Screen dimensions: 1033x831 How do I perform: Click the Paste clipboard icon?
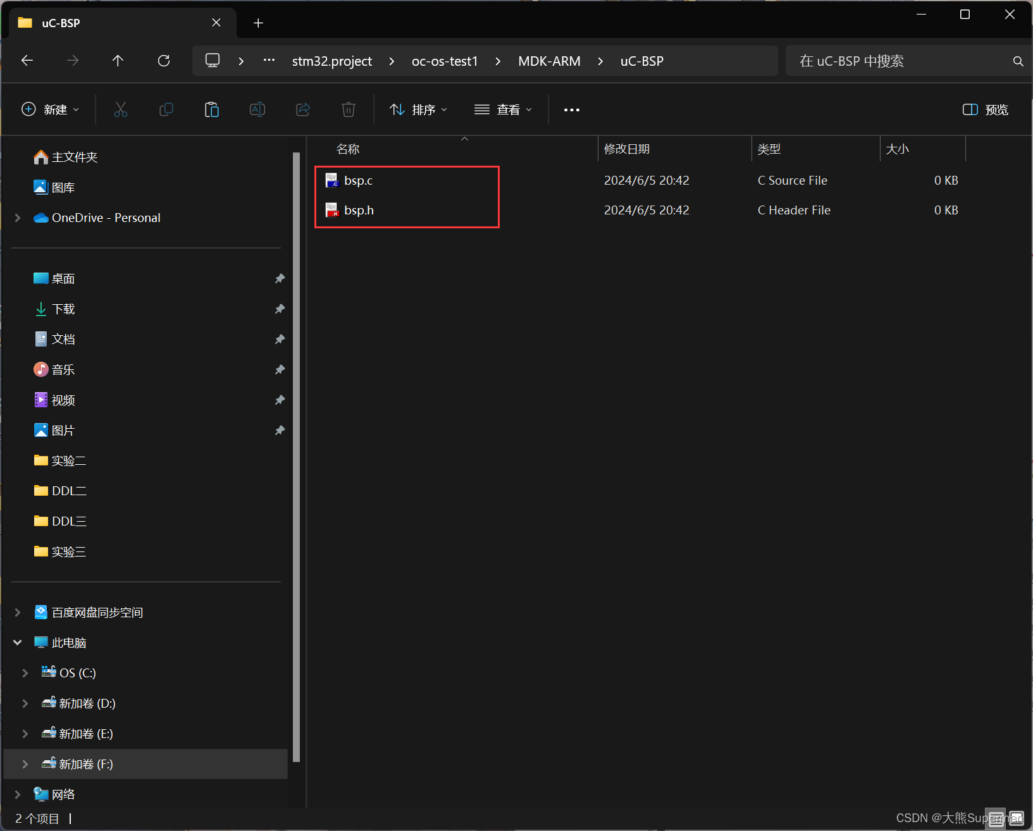click(x=212, y=109)
